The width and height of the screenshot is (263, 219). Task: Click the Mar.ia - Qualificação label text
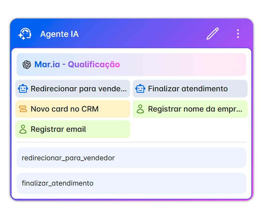point(77,64)
